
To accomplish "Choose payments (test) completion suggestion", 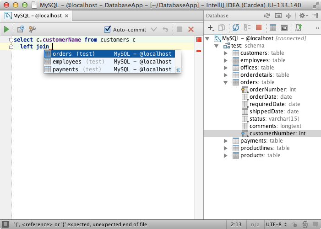I will coord(109,69).
